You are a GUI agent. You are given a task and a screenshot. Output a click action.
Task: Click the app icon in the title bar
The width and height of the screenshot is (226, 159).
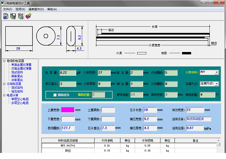click(3, 3)
